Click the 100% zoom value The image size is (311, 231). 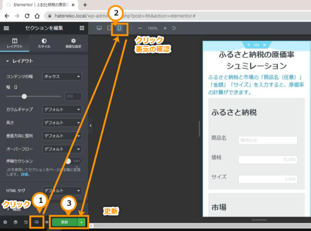pyautogui.click(x=152, y=29)
